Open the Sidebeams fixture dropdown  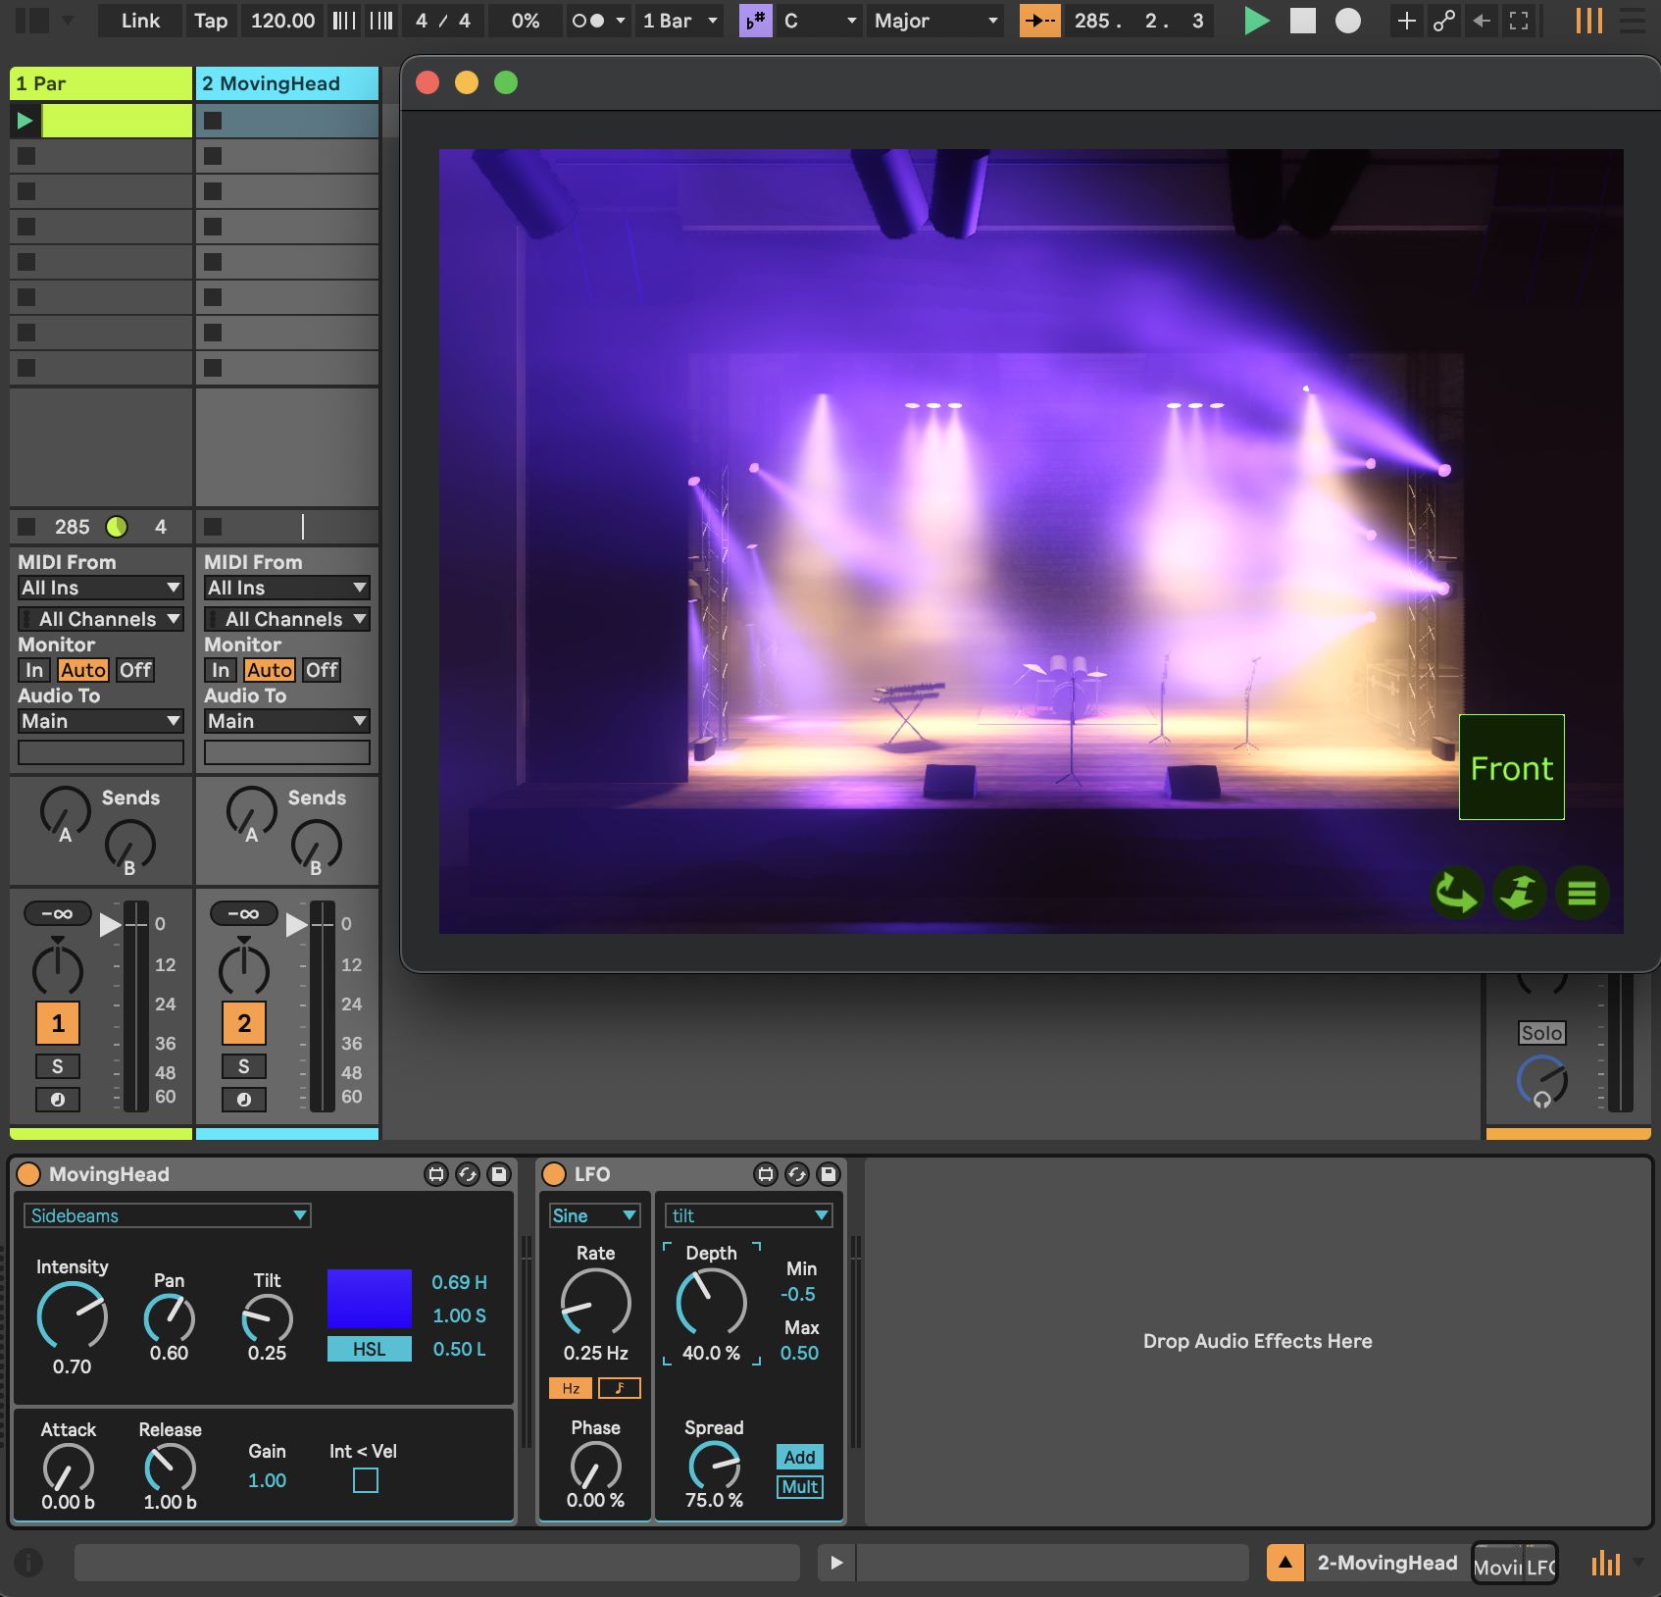click(167, 1215)
